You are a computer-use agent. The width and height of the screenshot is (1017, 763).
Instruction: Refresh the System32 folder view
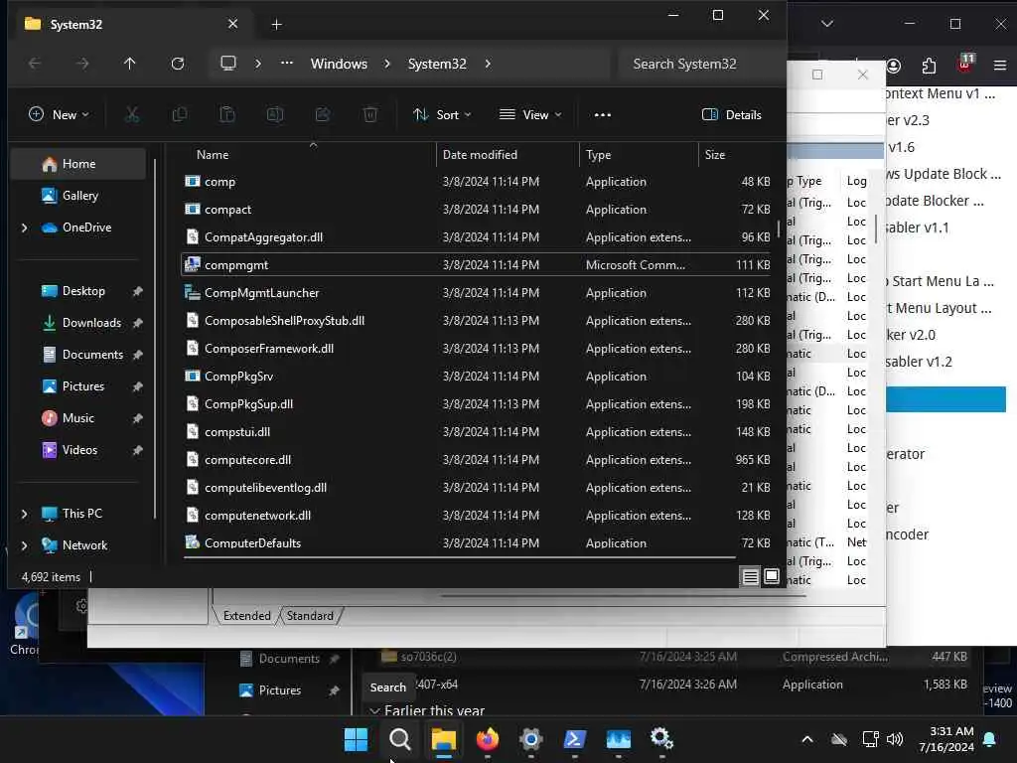pyautogui.click(x=178, y=64)
